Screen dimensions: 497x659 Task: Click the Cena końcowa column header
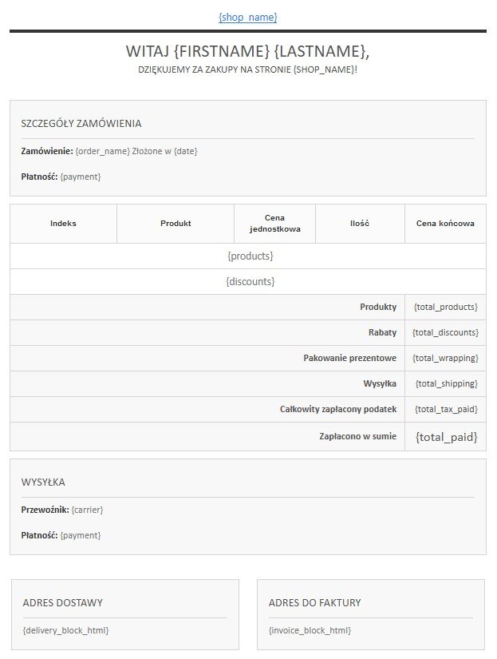445,224
